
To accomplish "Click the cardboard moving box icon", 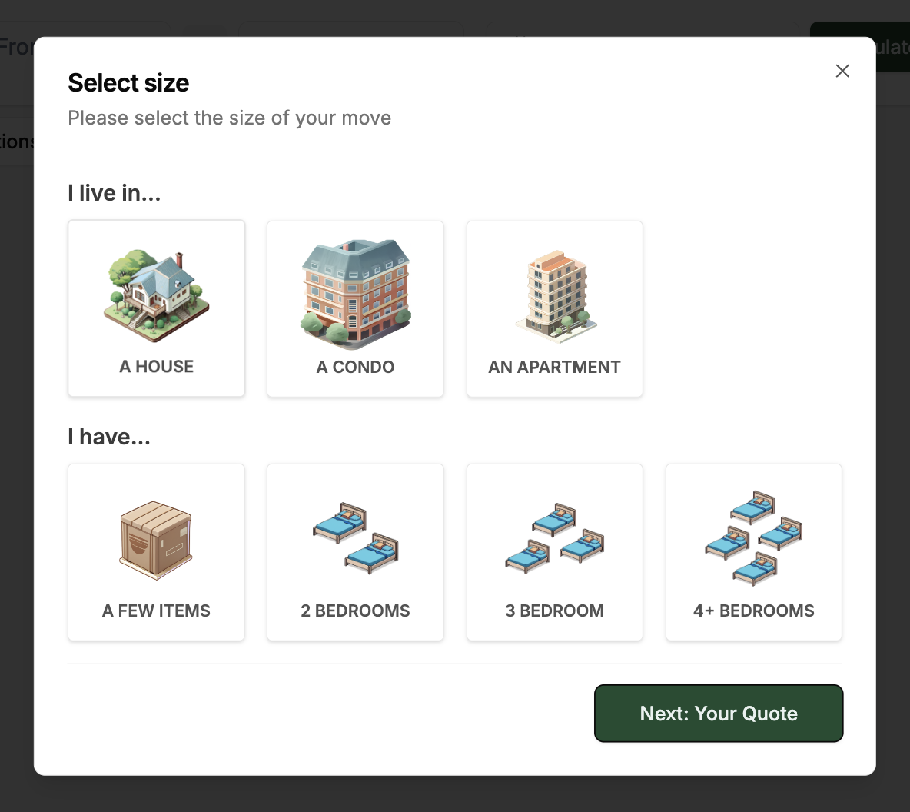I will 156,538.
